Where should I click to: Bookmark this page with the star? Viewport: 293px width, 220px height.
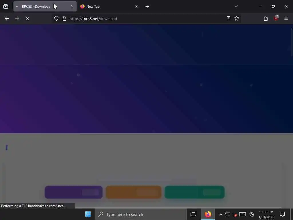tap(237, 18)
